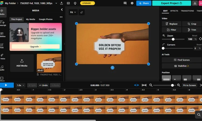Select the first full-frame Position preset
This screenshot has height=121, width=202.
click(x=166, y=78)
